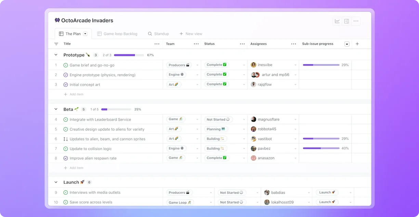Click issue icon for Creative design update
Viewport: 419px width, 217px height.
pos(66,129)
